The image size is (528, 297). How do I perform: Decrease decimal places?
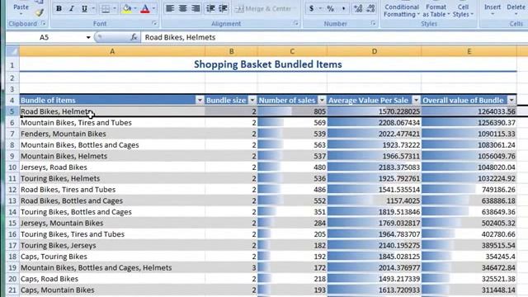pos(370,8)
